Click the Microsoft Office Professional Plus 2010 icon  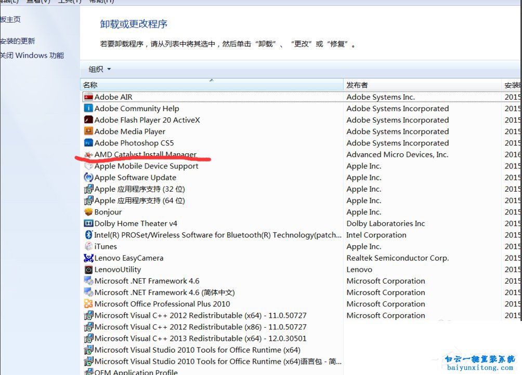click(x=89, y=304)
